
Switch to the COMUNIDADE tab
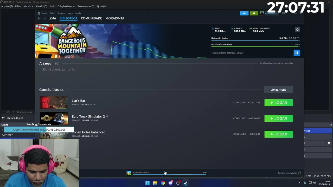91,18
